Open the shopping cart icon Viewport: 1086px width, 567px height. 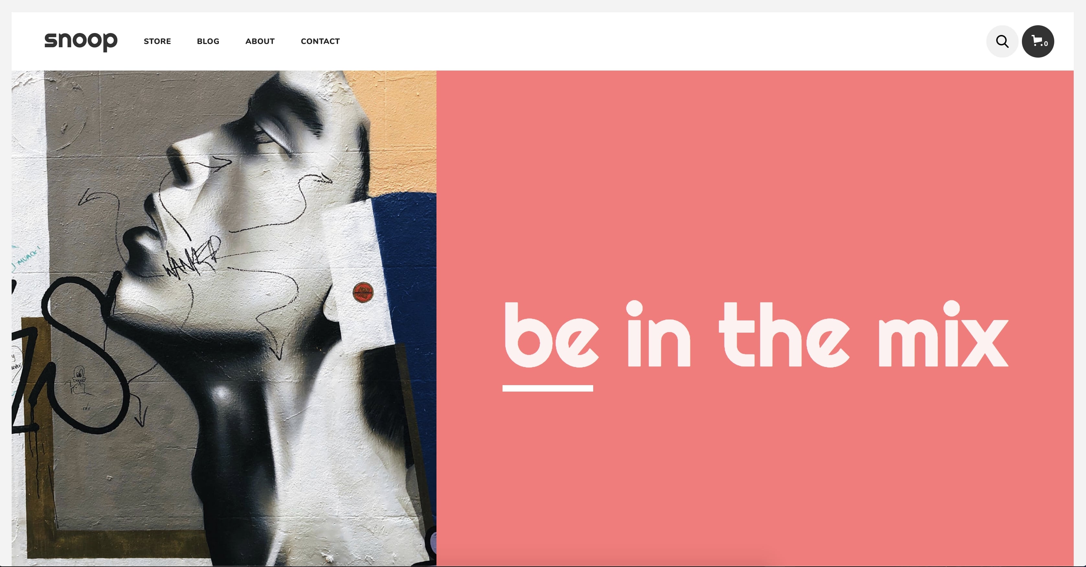1037,41
